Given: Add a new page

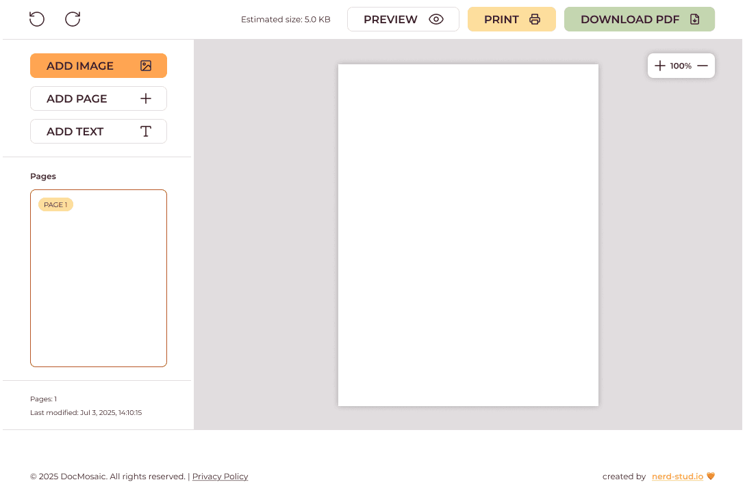Looking at the screenshot, I should point(99,98).
